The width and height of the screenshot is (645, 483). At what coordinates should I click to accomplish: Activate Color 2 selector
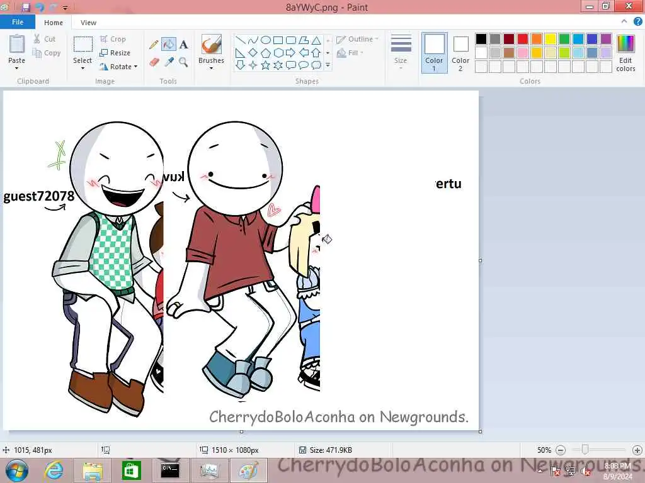coord(460,53)
